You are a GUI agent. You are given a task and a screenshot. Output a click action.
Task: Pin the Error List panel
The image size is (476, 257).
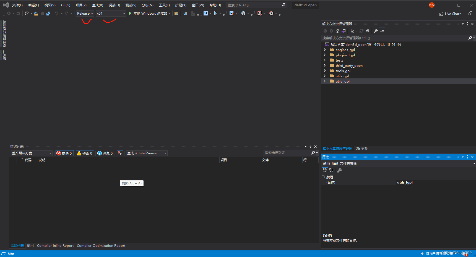pyautogui.click(x=310, y=147)
